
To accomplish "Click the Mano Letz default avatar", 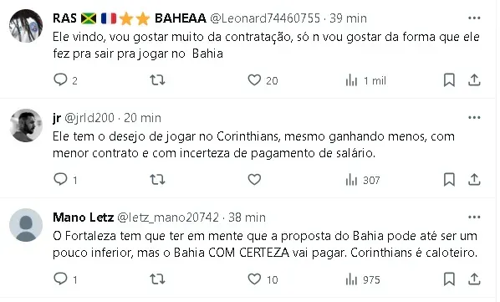I will click(26, 225).
